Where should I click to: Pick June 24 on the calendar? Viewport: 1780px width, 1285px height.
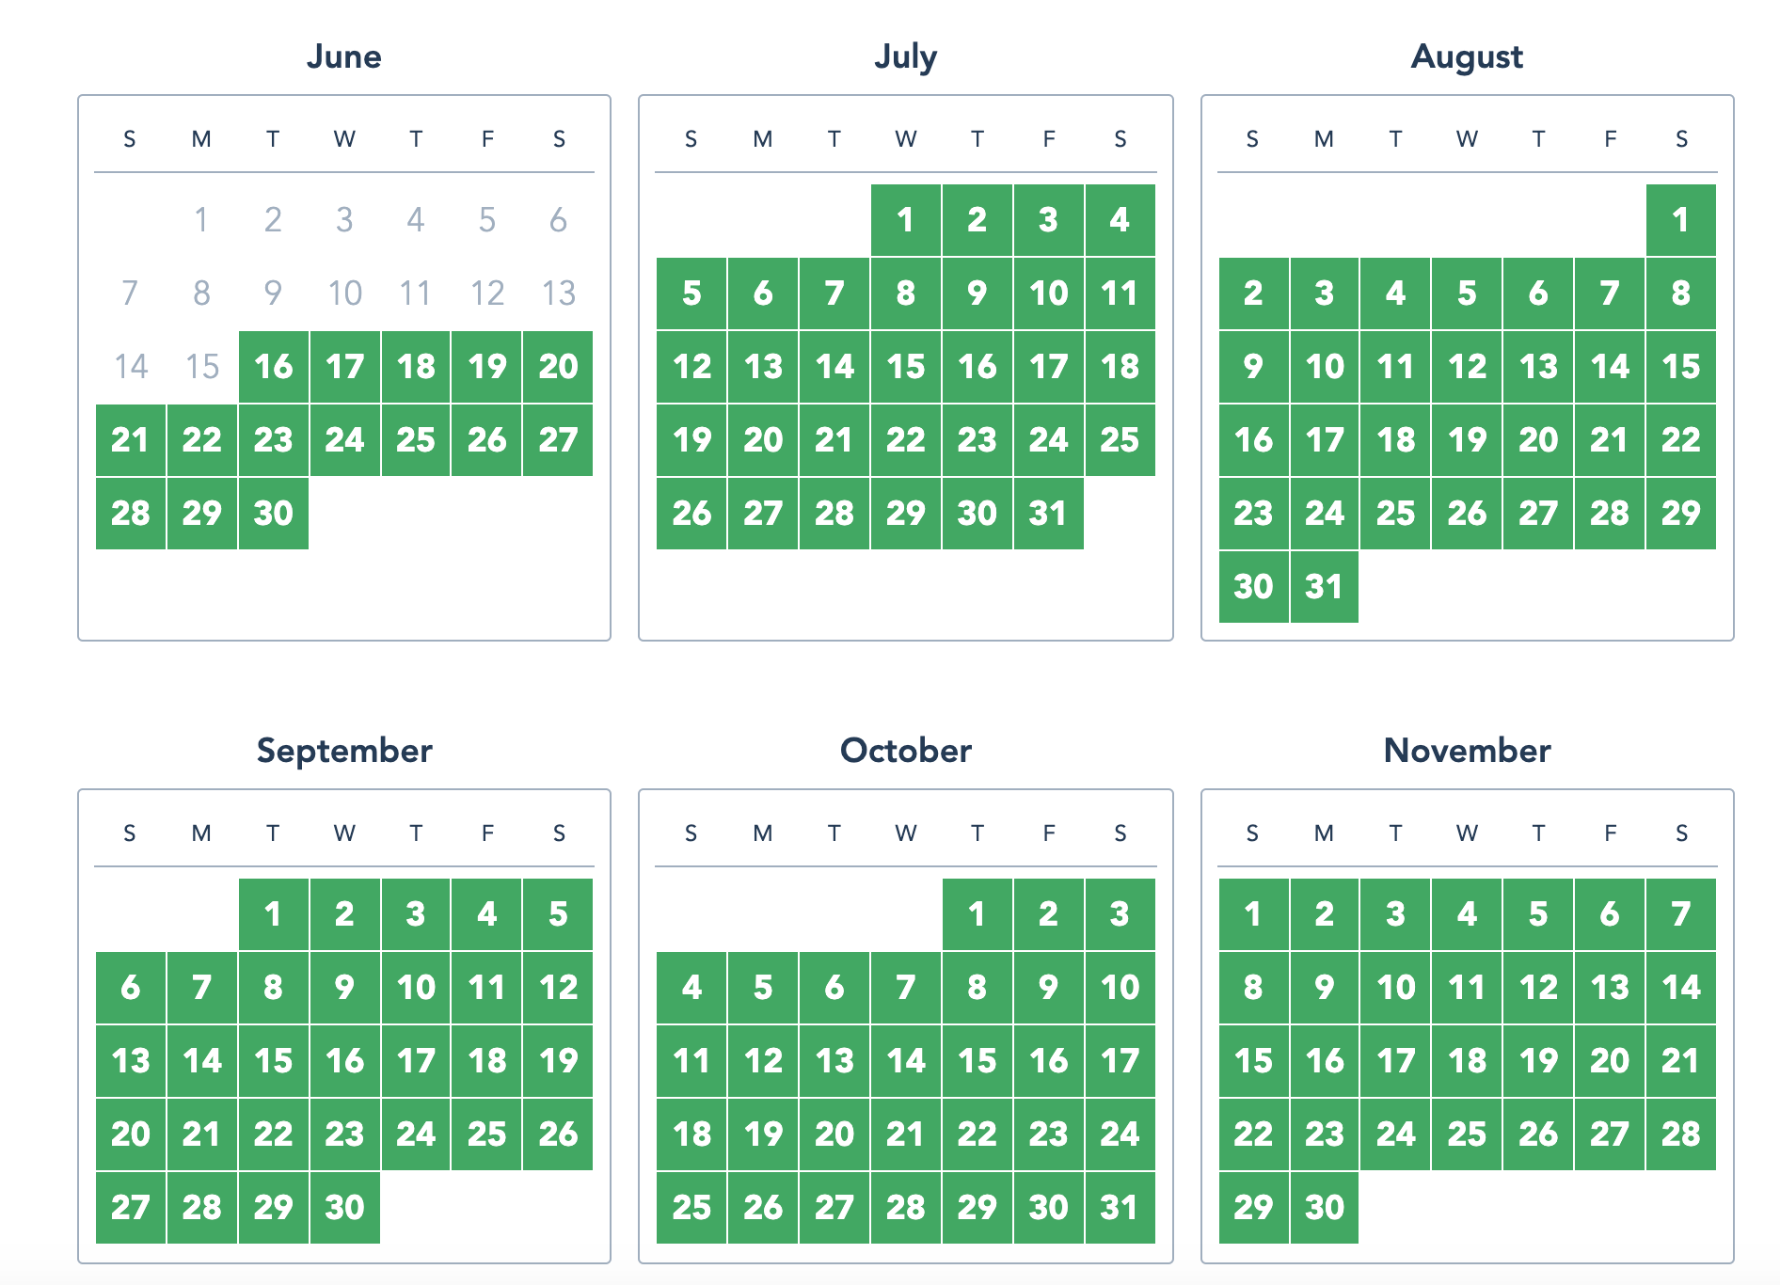[x=344, y=439]
